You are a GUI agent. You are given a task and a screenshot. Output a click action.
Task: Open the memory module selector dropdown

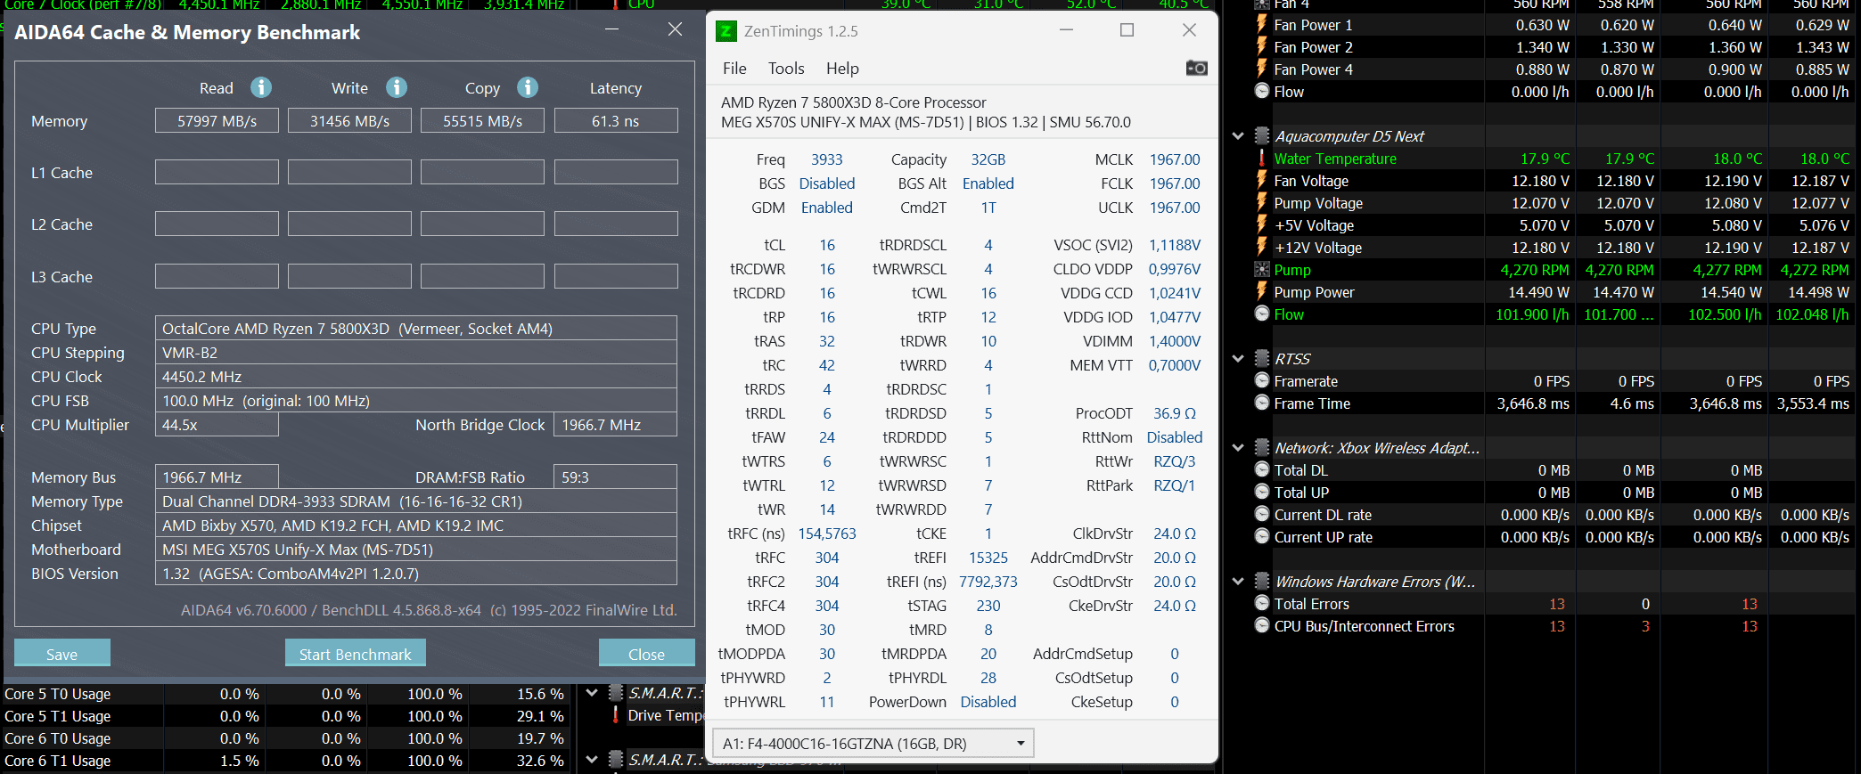pos(873,743)
